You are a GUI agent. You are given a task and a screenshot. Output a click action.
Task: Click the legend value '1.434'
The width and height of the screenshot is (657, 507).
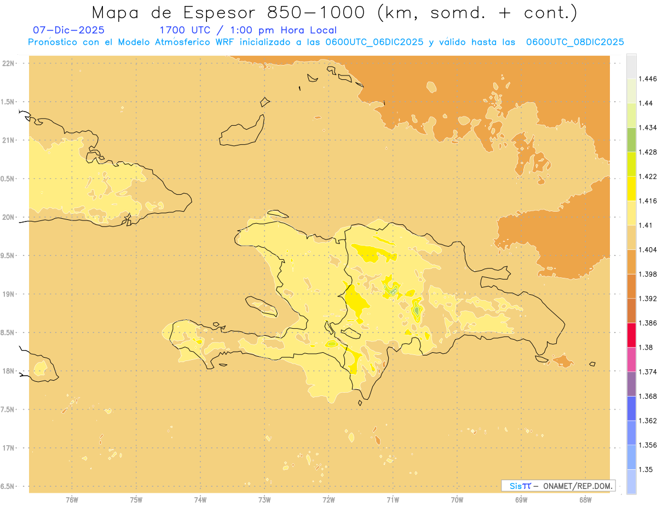pos(648,127)
